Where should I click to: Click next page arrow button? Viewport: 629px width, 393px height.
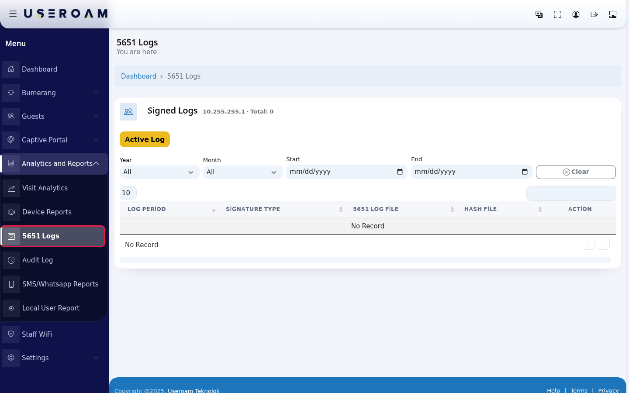click(603, 243)
